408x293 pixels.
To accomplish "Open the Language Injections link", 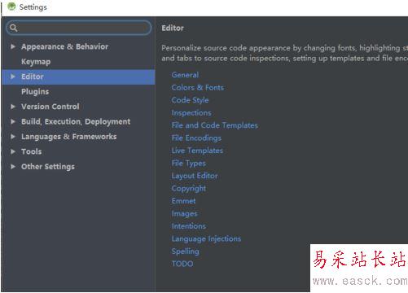I will 206,238.
